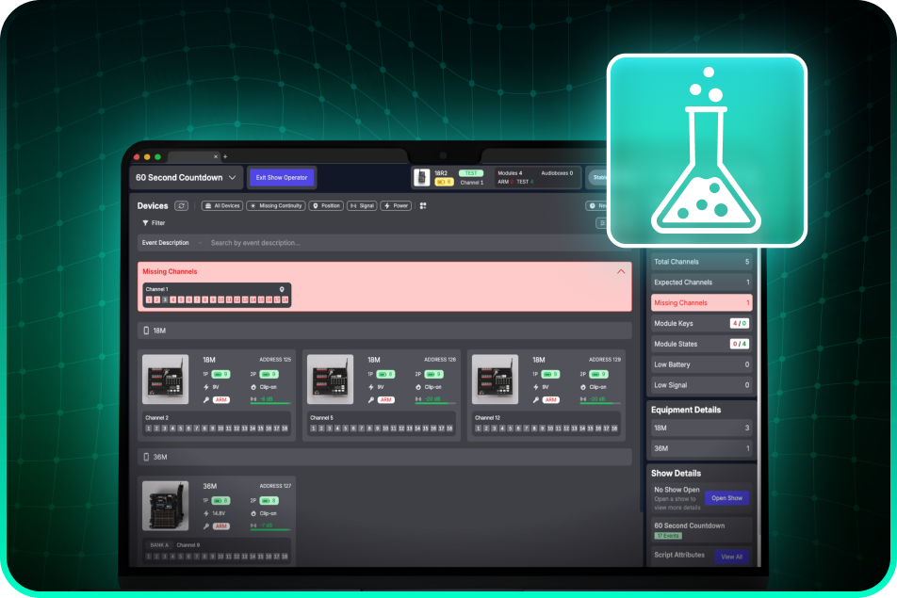Click the 18R2 controller device icon
Image resolution: width=897 pixels, height=598 pixels.
click(421, 177)
